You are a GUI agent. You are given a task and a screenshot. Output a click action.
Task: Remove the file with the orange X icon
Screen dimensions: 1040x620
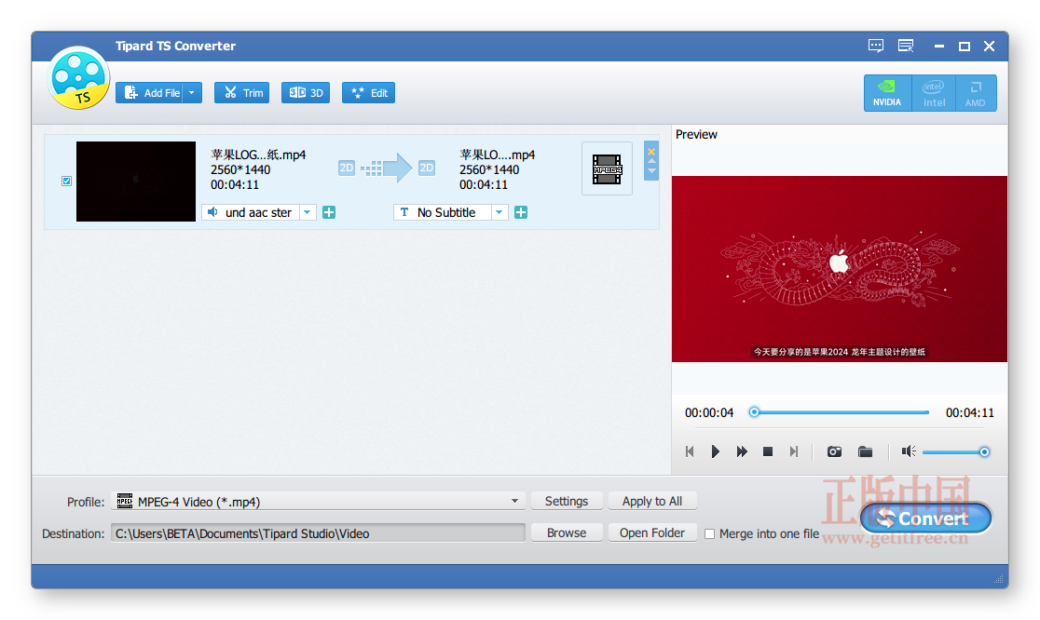[x=651, y=152]
